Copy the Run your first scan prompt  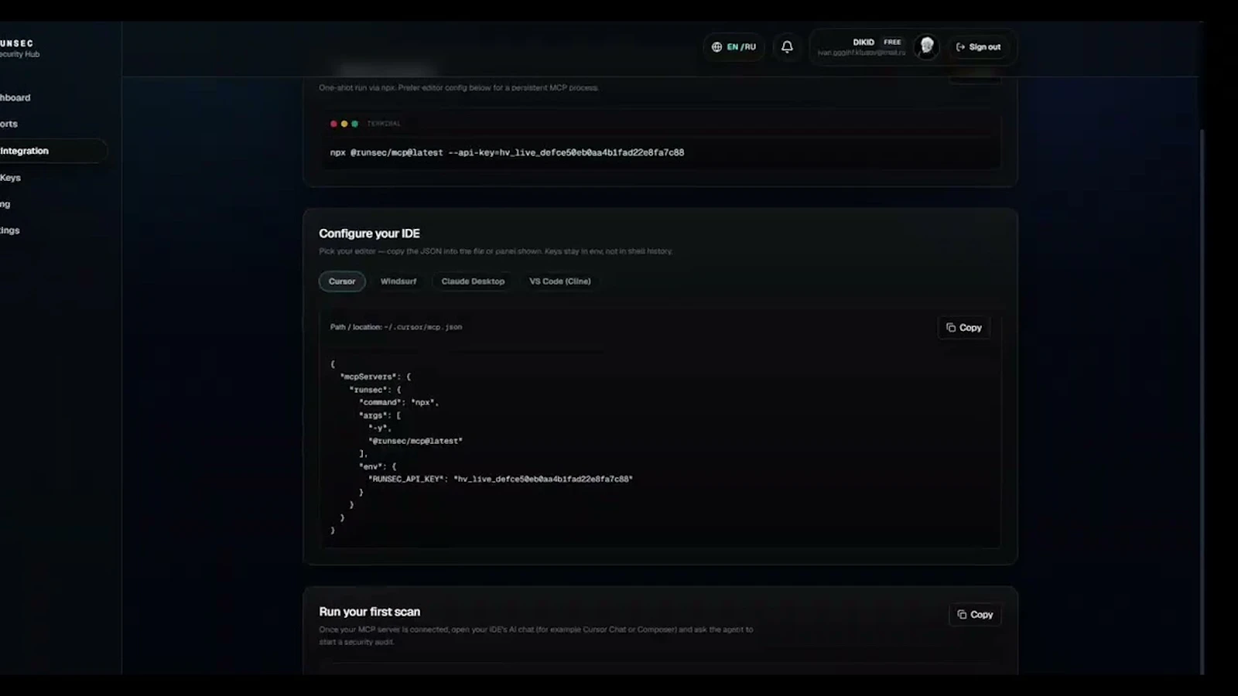tap(975, 615)
